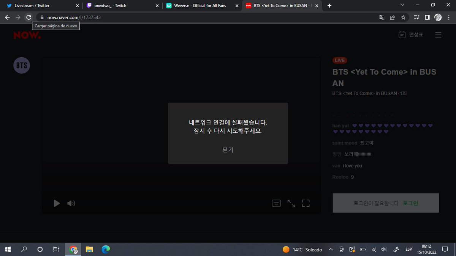
Task: Open File Explorer from taskbar
Action: click(x=89, y=249)
